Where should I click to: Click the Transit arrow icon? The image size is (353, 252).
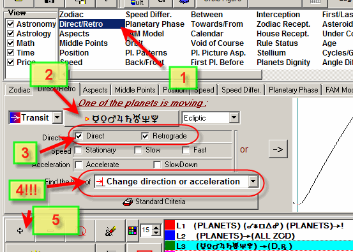coord(15,118)
